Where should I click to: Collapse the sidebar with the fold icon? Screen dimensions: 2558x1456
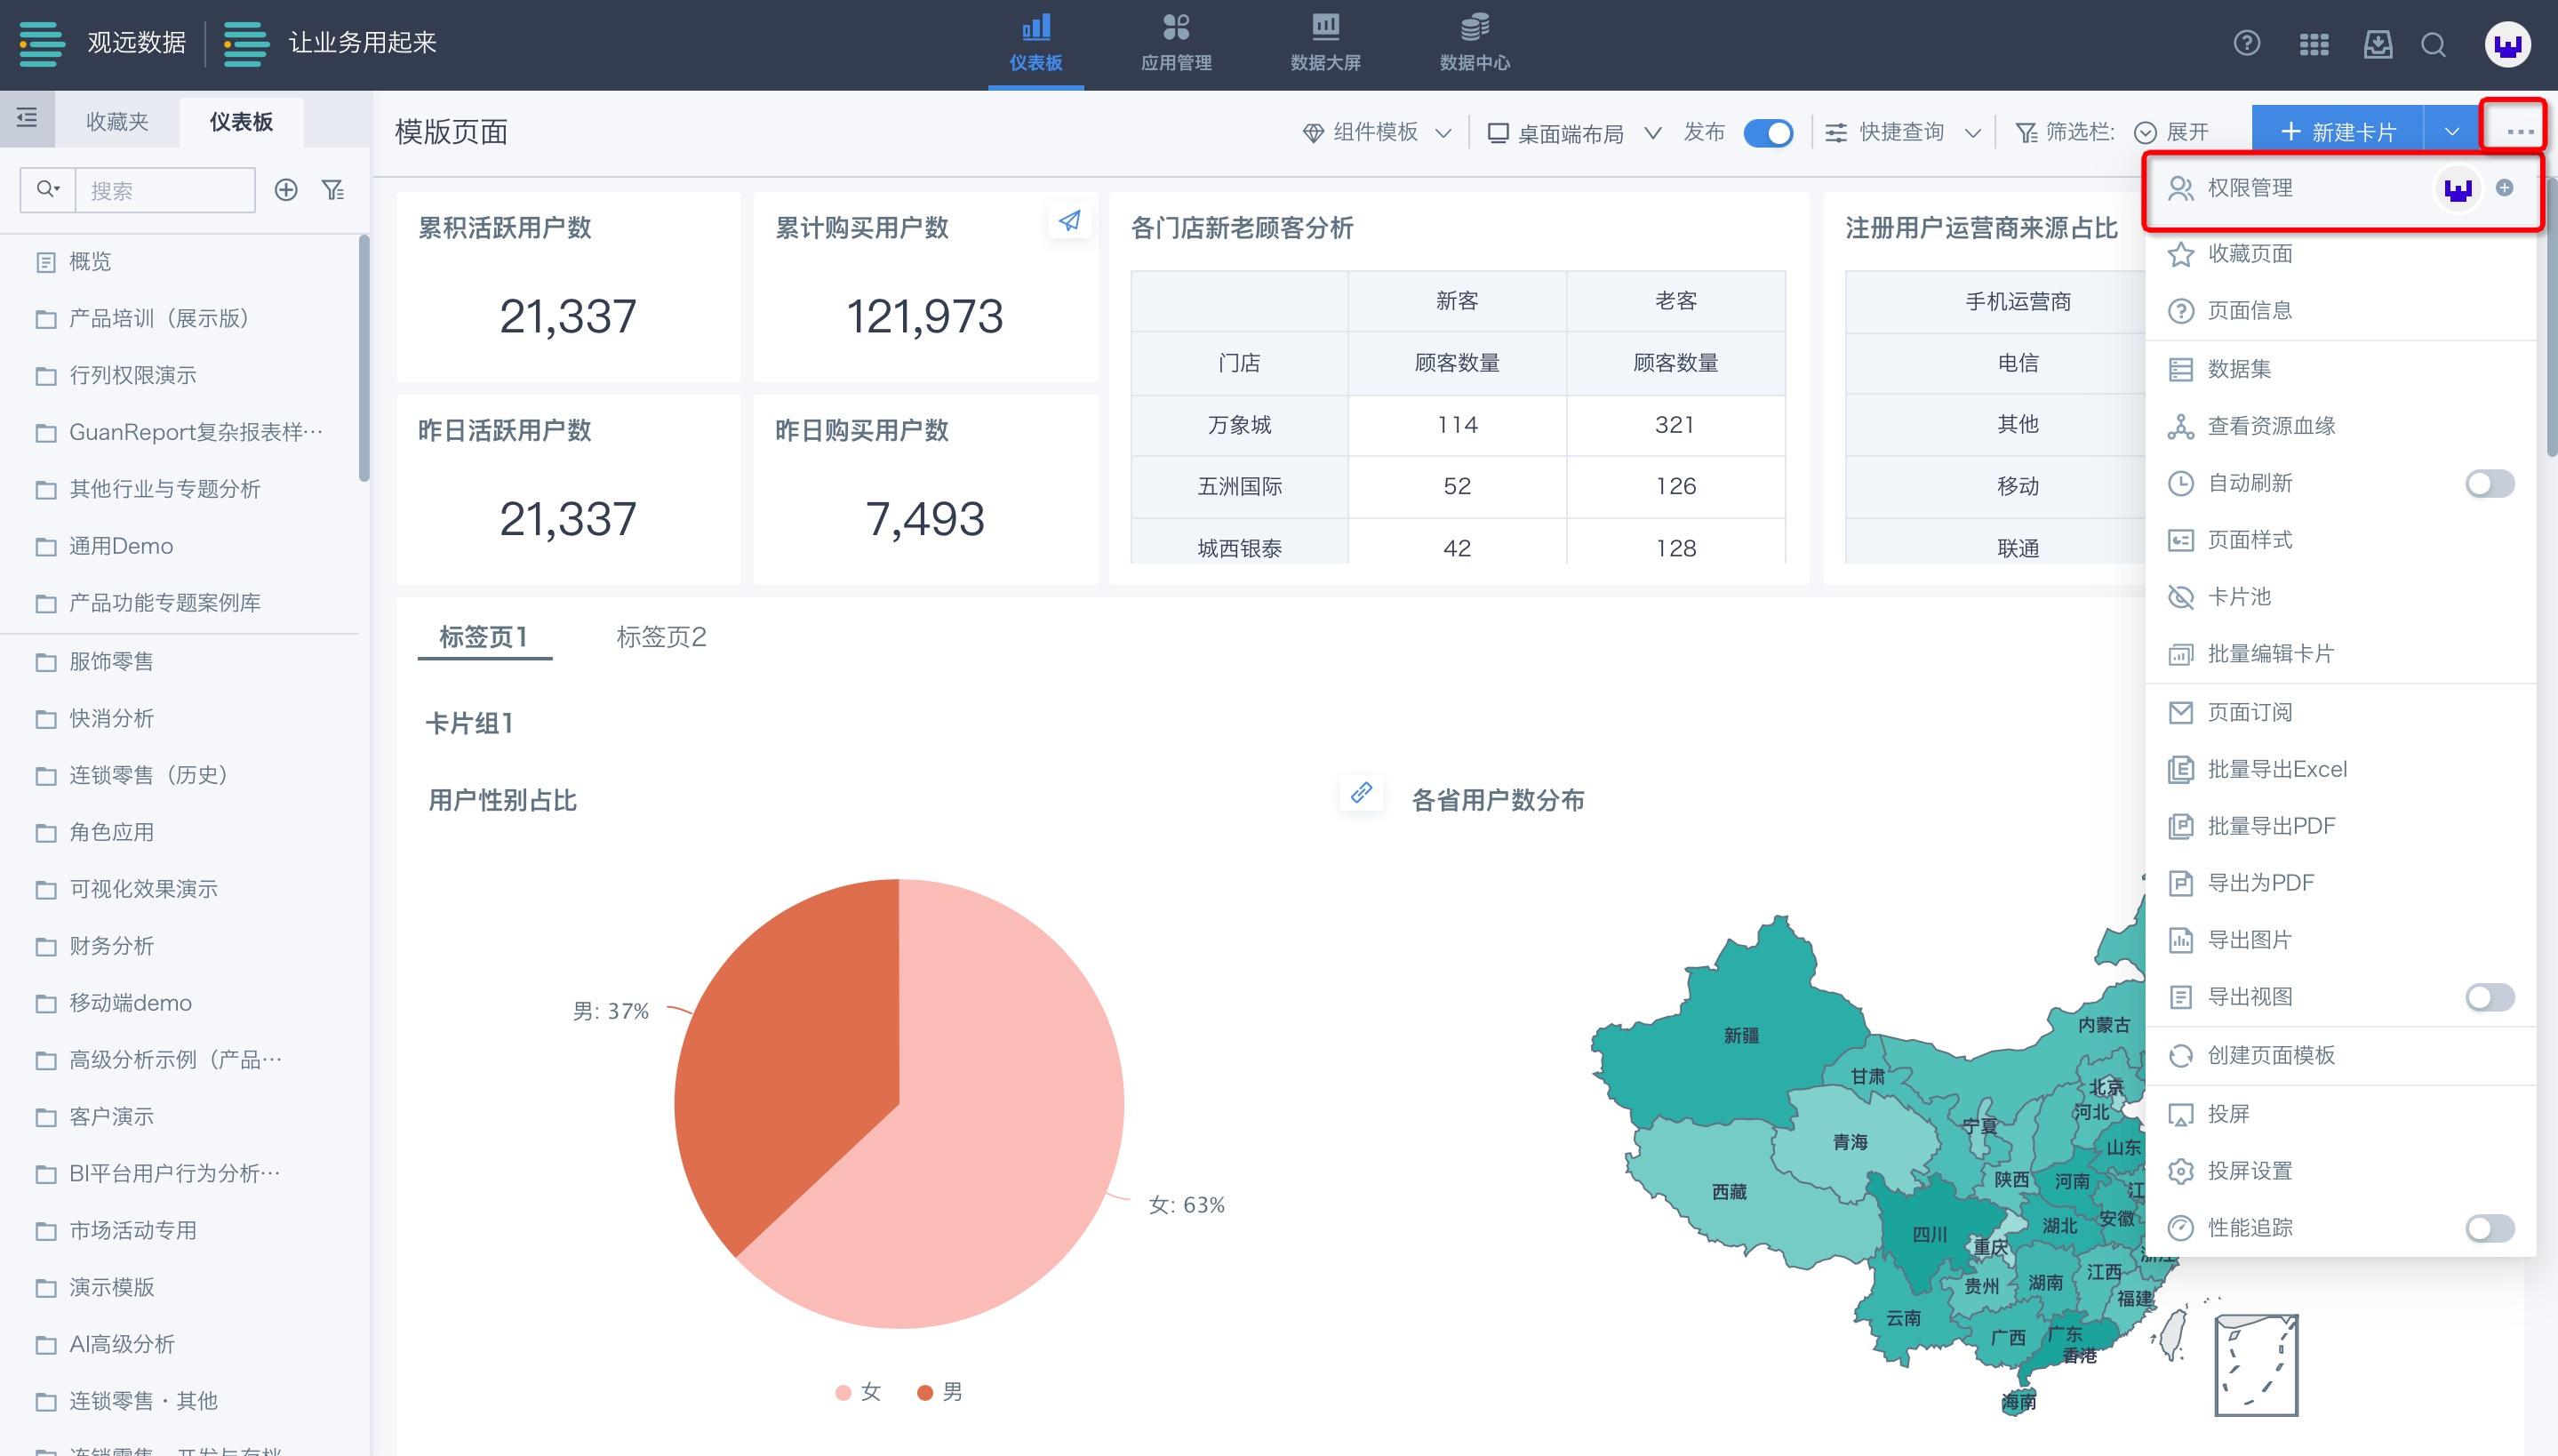click(x=27, y=118)
